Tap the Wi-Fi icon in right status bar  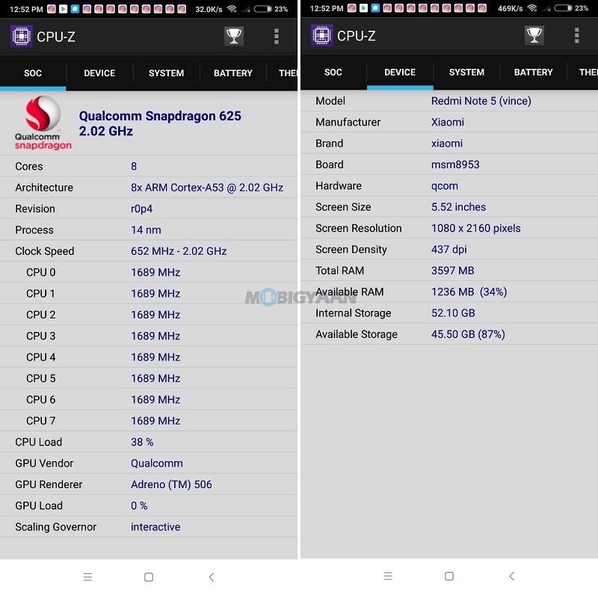(532, 8)
